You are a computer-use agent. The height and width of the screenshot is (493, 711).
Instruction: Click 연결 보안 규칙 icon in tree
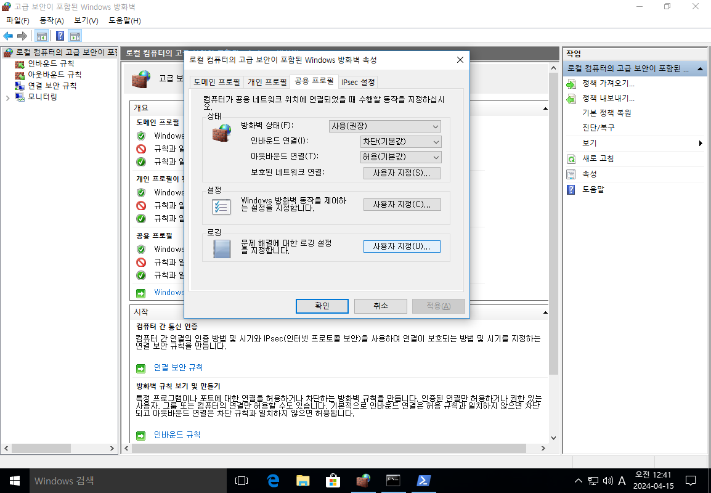point(20,86)
